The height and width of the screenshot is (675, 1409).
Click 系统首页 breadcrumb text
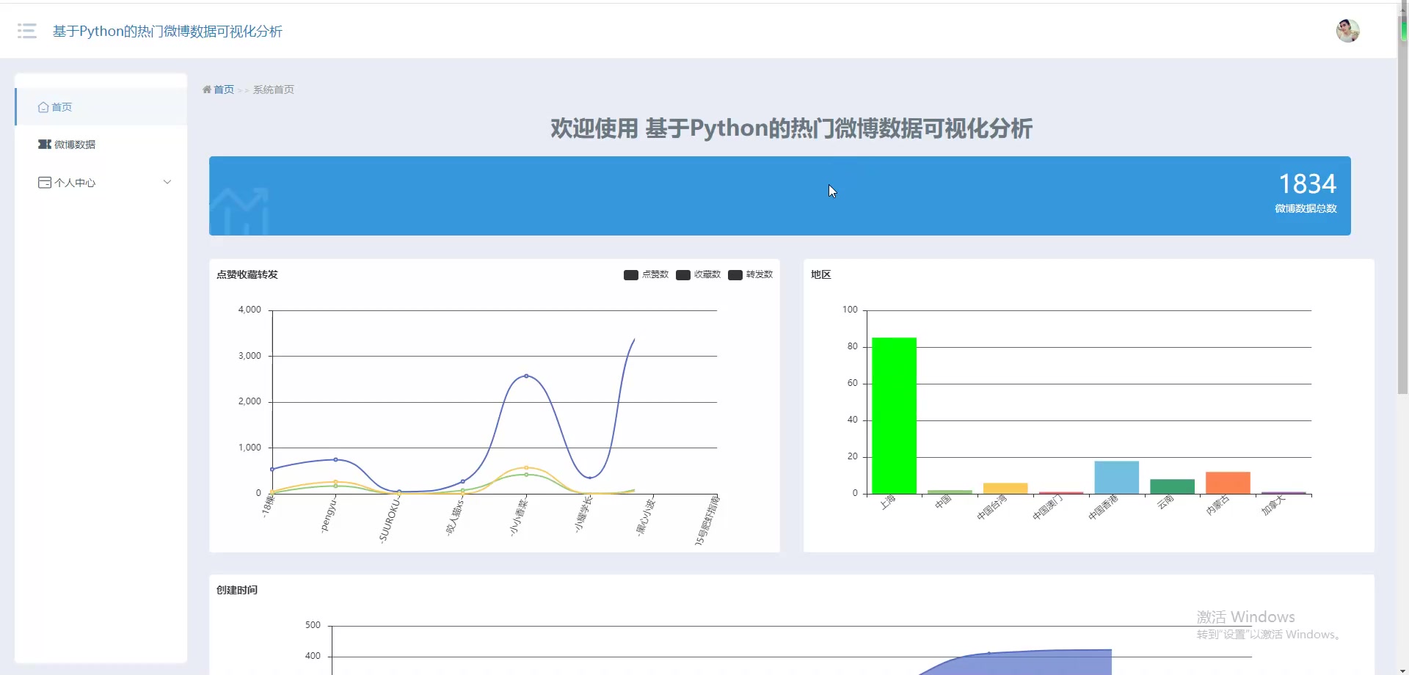(274, 90)
